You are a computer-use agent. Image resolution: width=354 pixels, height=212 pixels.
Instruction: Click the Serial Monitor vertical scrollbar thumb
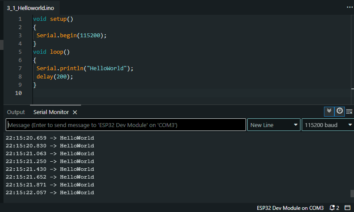point(352,193)
